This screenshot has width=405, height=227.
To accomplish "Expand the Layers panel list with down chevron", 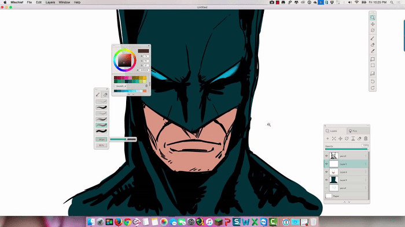I will point(349,202).
